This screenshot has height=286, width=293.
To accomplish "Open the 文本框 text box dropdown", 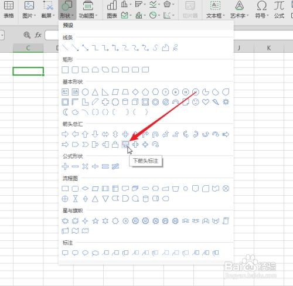I will (215, 9).
